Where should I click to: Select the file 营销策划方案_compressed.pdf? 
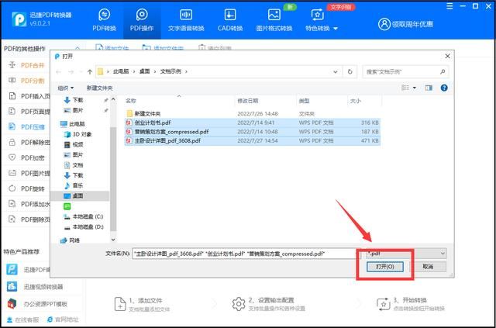coord(253,131)
